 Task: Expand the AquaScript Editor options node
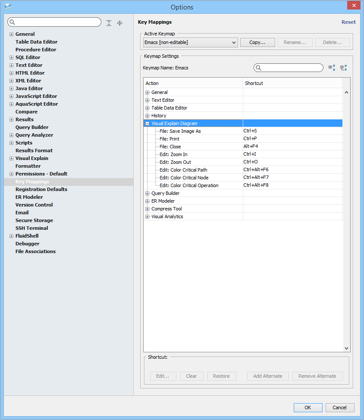[x=11, y=104]
